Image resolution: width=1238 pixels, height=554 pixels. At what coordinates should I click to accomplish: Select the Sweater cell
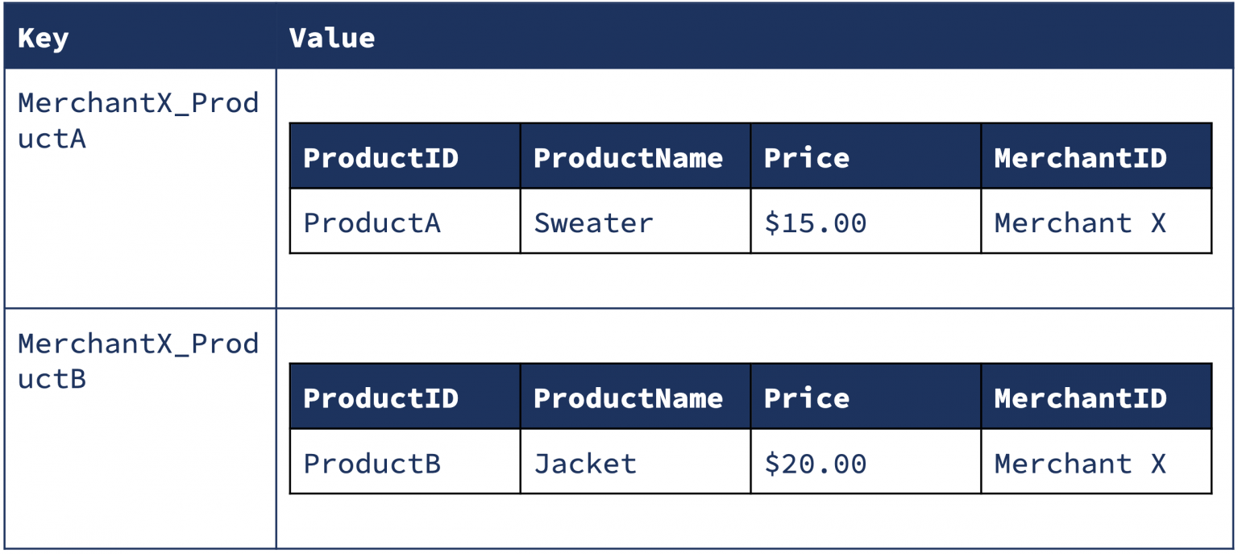(635, 221)
